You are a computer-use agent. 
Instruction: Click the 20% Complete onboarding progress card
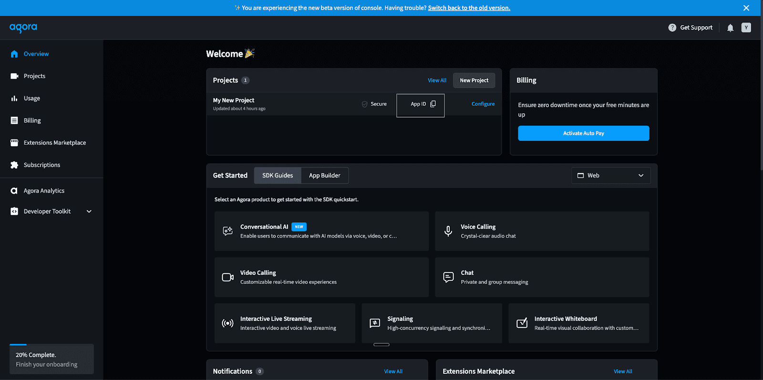[x=52, y=360]
